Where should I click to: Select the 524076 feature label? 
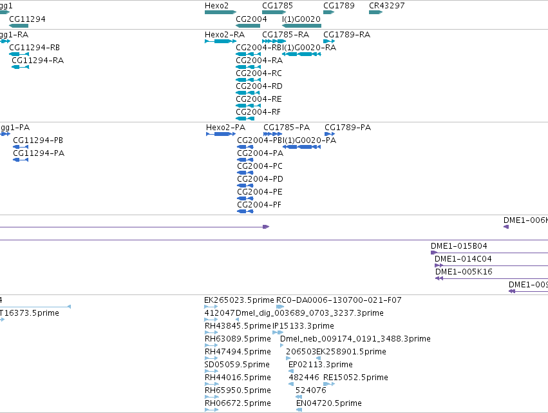[310, 390]
